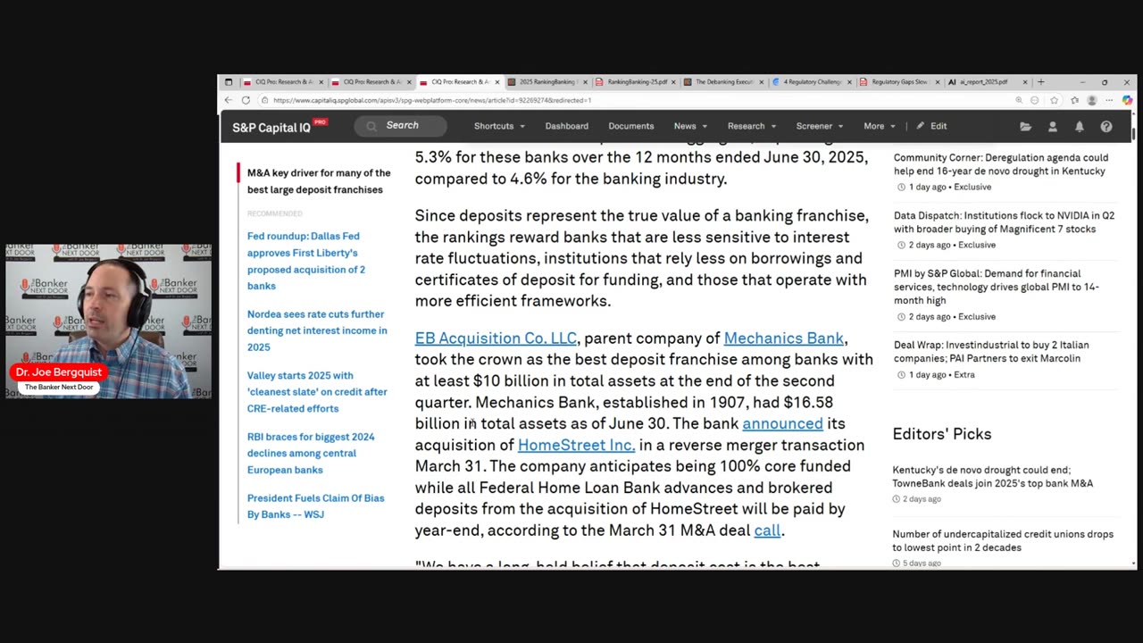This screenshot has width=1143, height=643.
Task: Bookmark this page with the star icon
Action: tap(1054, 100)
